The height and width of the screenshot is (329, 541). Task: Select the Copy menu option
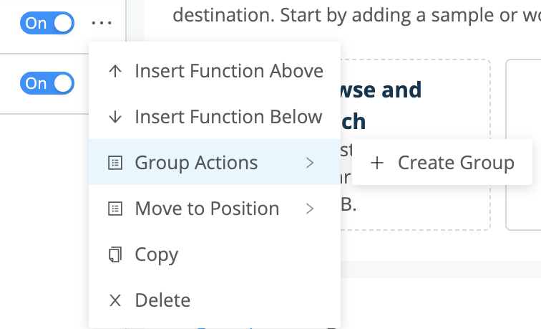[156, 254]
